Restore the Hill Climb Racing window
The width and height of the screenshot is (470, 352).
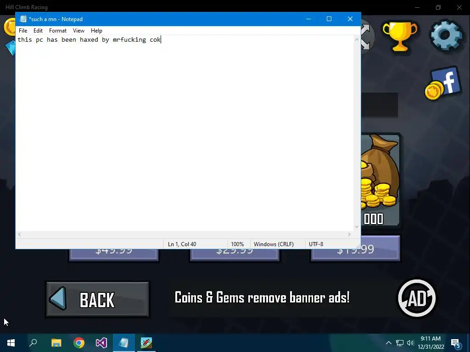click(438, 7)
